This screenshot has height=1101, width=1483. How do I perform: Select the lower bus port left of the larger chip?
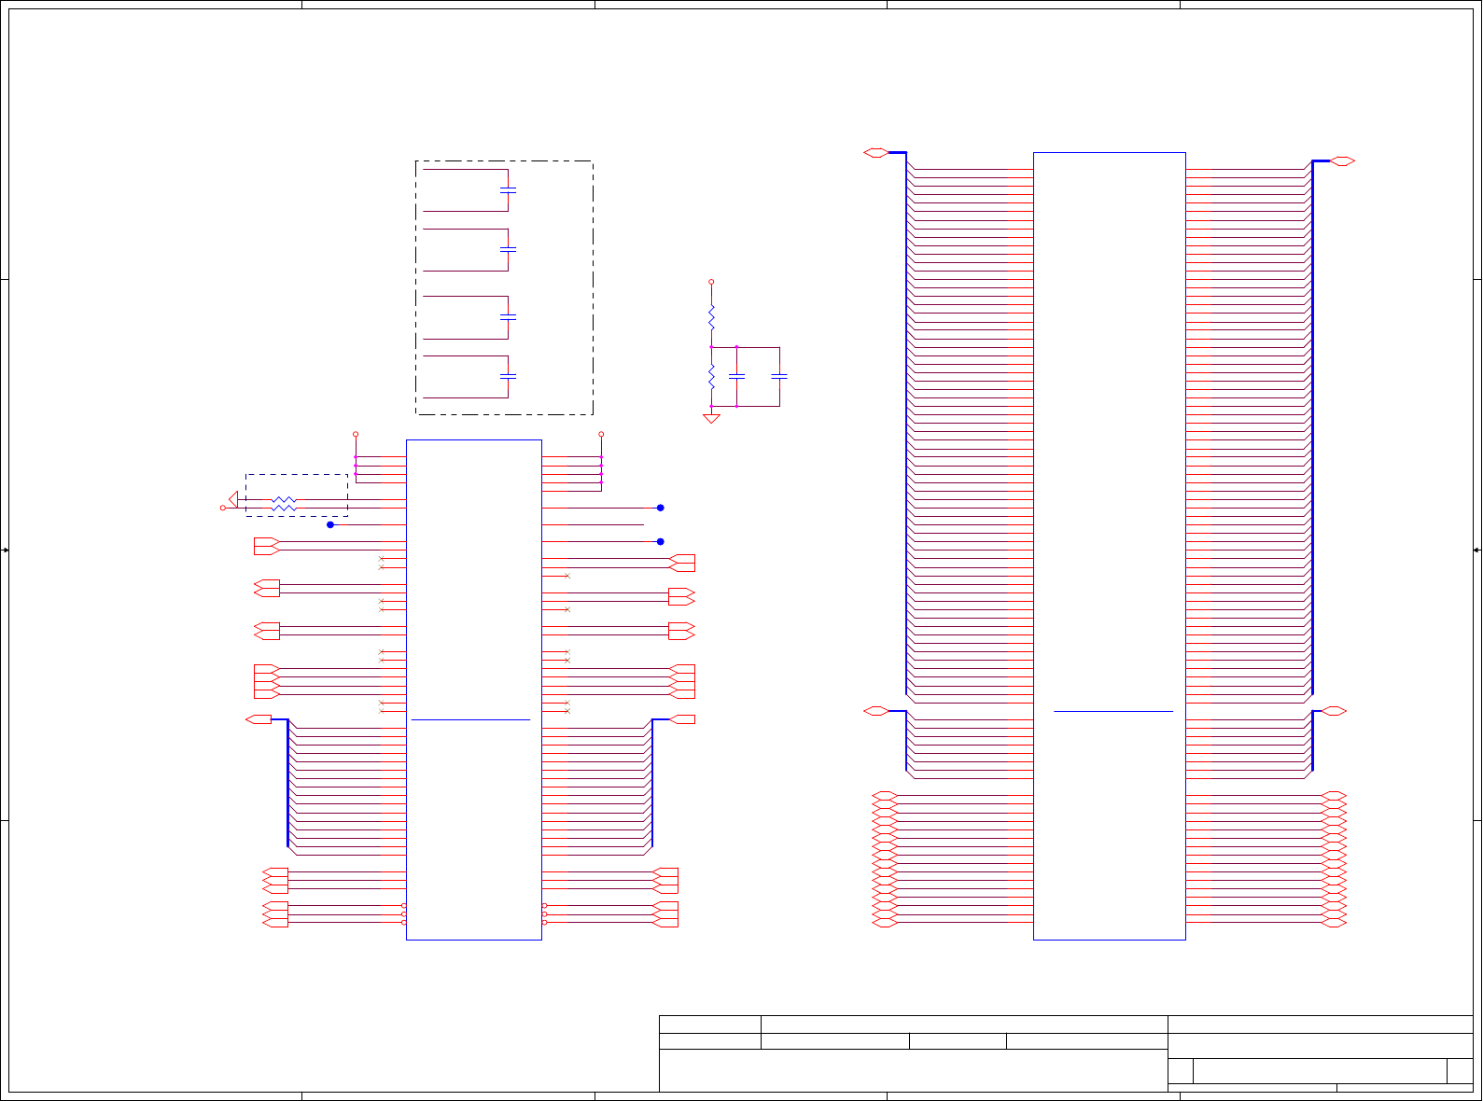point(875,711)
